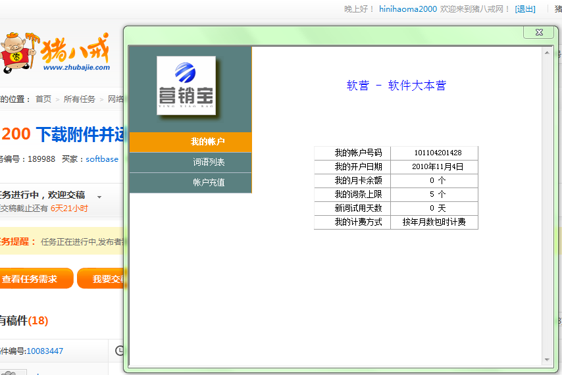Click 我的月卡余额 label cell
This screenshot has height=375, width=562.
(352, 180)
